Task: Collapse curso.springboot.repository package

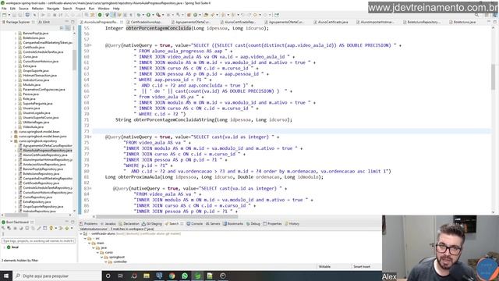Action: [x=12, y=140]
